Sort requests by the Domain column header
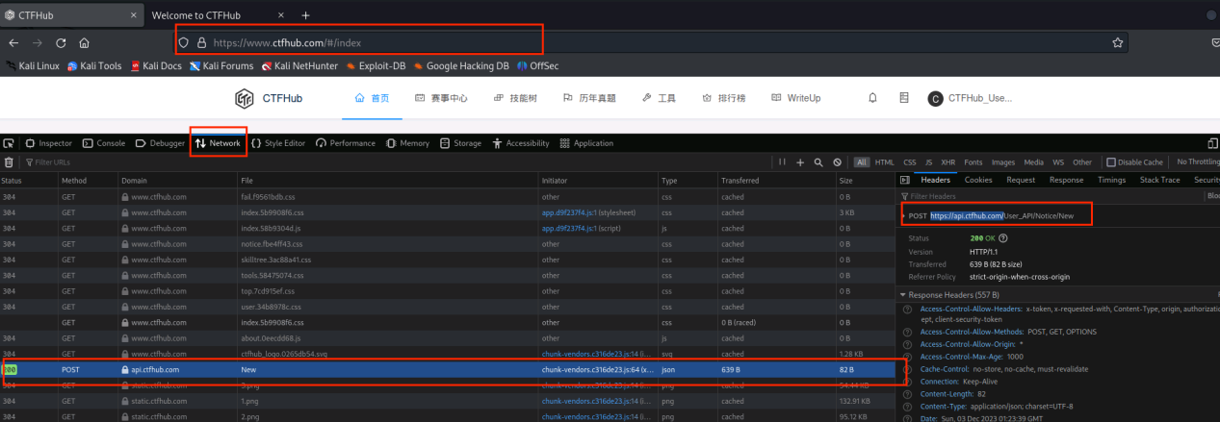Image resolution: width=1220 pixels, height=422 pixels. point(177,181)
